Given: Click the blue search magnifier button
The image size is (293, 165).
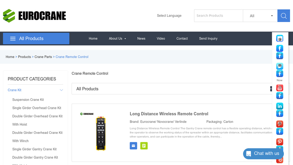Looking at the screenshot, I should click(x=283, y=16).
